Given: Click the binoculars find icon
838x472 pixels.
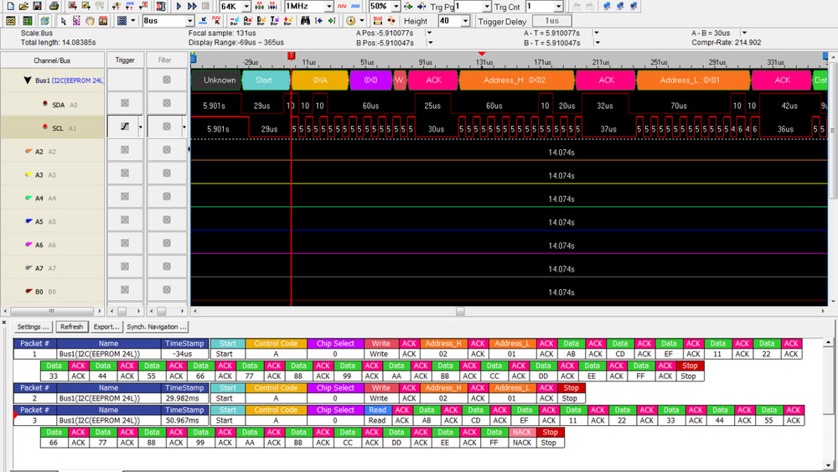Looking at the screenshot, I should (x=305, y=21).
